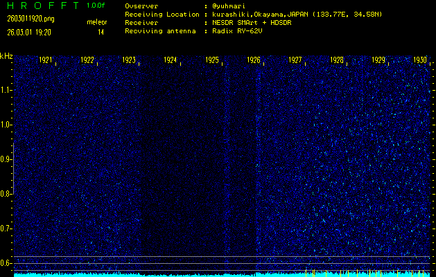The image size is (436, 277).
Task: Select the Radix RY-62V antenna value
Action: coord(237,31)
